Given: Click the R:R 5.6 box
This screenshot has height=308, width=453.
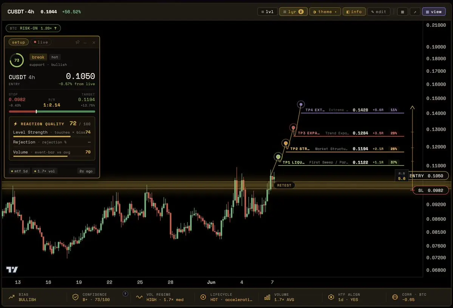Looking at the screenshot, I should (402, 176).
